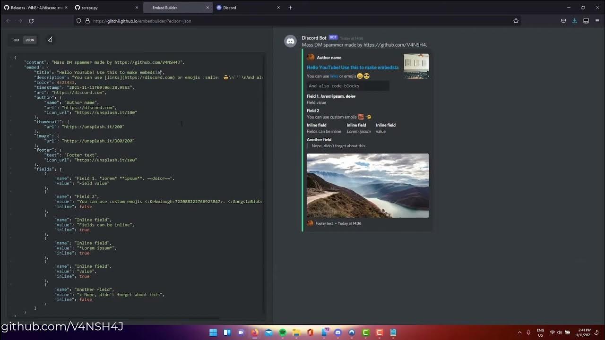Open Firefox from the taskbar
This screenshot has width=605, height=340.
click(255, 332)
